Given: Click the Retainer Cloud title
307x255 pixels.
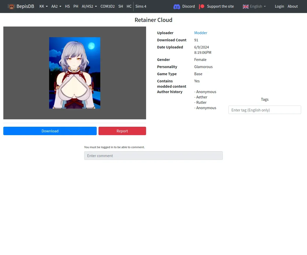Looking at the screenshot, I should 153,20.
